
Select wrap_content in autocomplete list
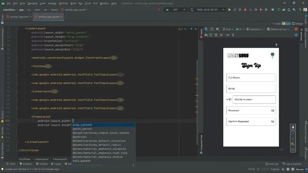[103, 125]
